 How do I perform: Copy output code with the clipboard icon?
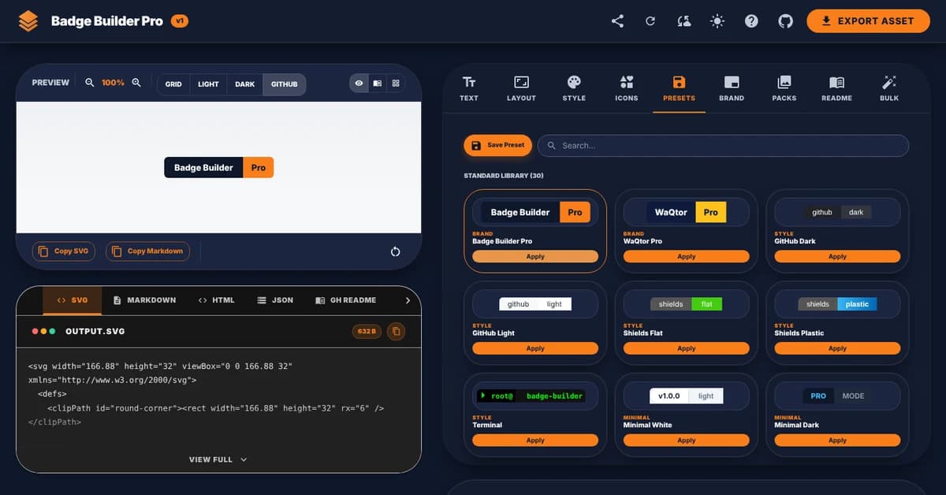(397, 331)
